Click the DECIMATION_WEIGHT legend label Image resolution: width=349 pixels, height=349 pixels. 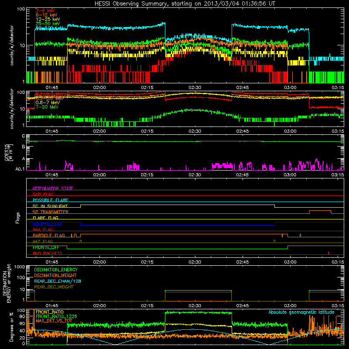tap(55, 275)
